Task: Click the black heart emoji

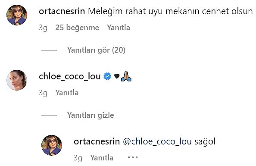Action: pos(117,76)
